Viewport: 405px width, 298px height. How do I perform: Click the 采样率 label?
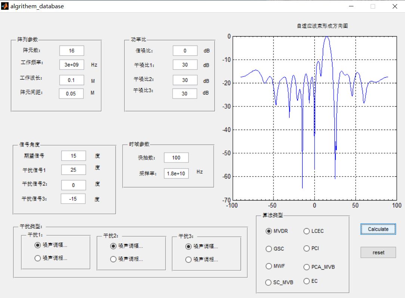148,174
